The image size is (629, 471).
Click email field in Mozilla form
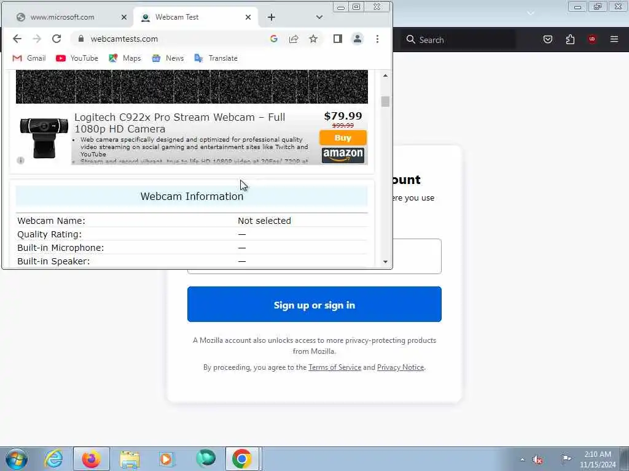coord(416,256)
